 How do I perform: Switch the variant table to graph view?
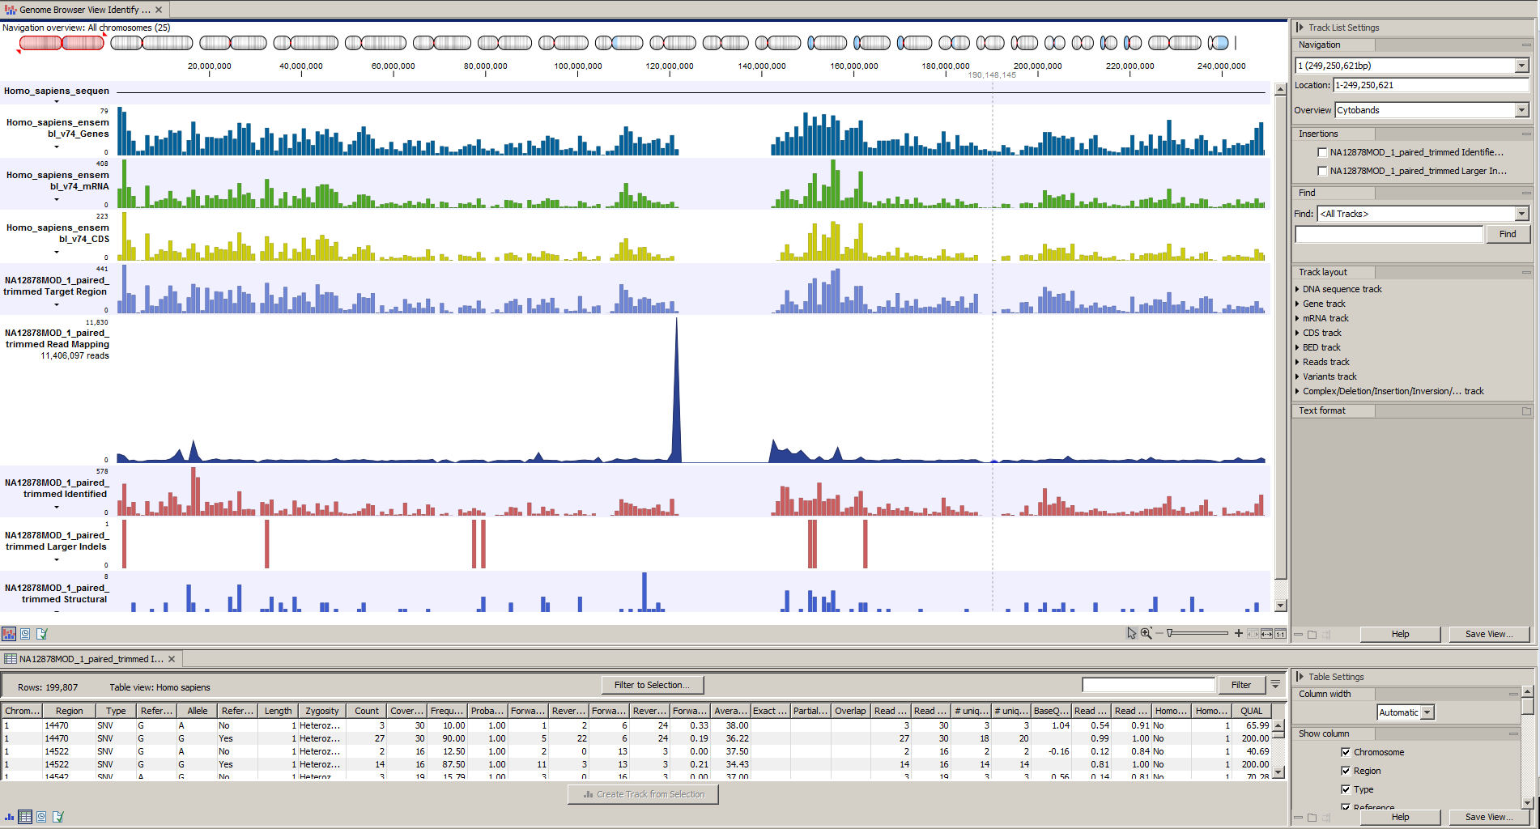click(9, 817)
